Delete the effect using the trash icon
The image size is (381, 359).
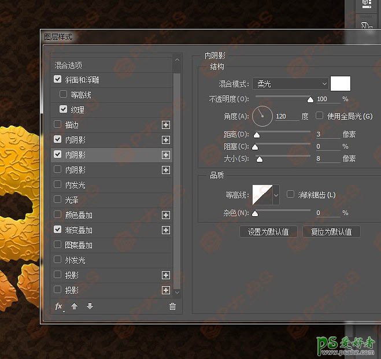172,306
